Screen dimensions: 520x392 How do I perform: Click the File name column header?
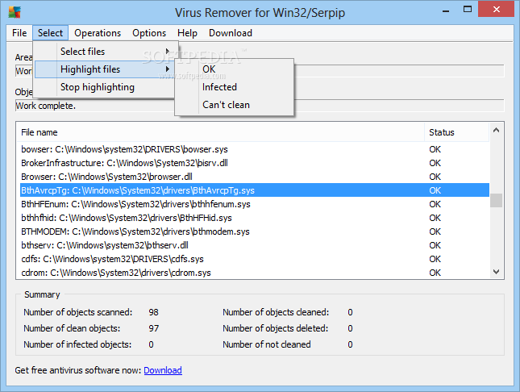[x=220, y=132]
